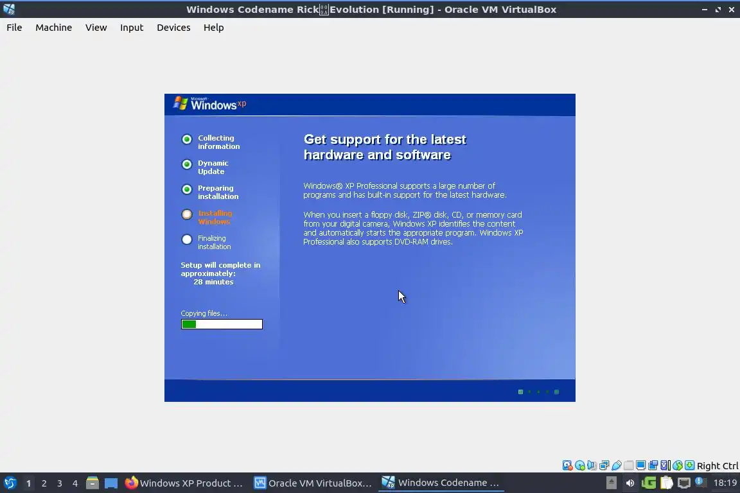Click the network adapters status icon
This screenshot has height=493, width=740.
[604, 465]
